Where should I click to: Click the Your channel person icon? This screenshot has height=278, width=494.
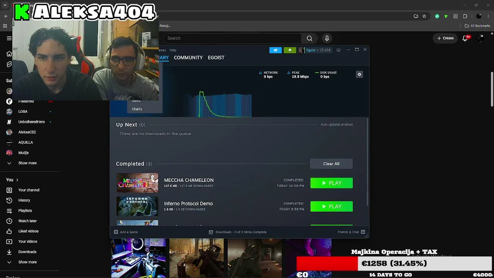(9, 190)
